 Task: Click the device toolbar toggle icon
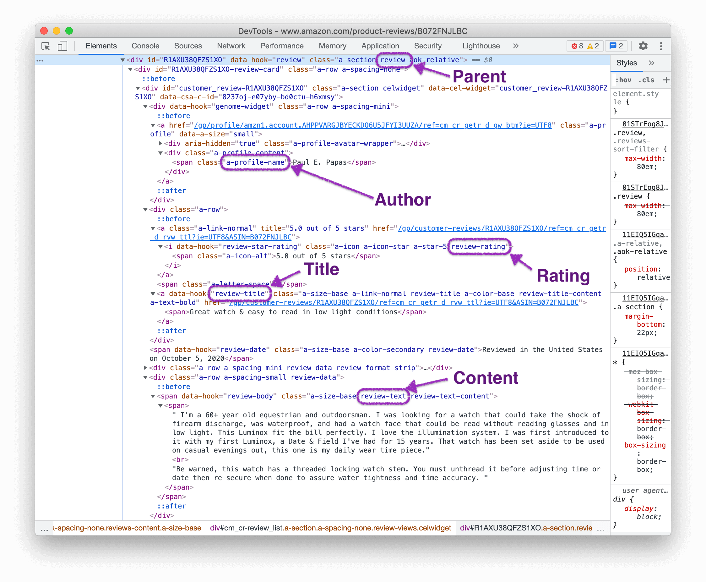point(63,46)
